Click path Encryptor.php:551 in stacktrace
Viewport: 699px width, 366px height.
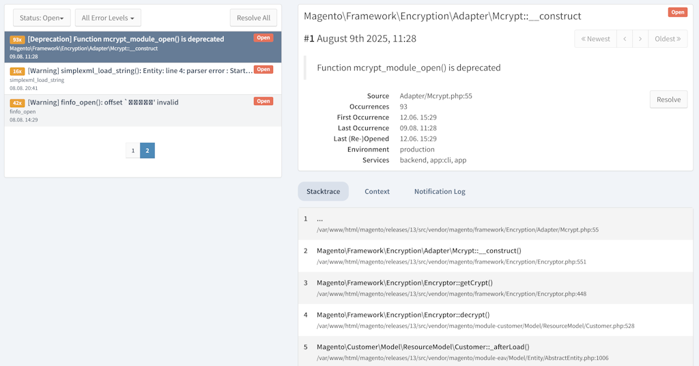[x=452, y=262]
